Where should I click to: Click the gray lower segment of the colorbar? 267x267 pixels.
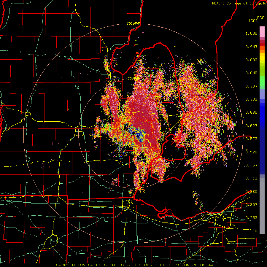pos(262,206)
